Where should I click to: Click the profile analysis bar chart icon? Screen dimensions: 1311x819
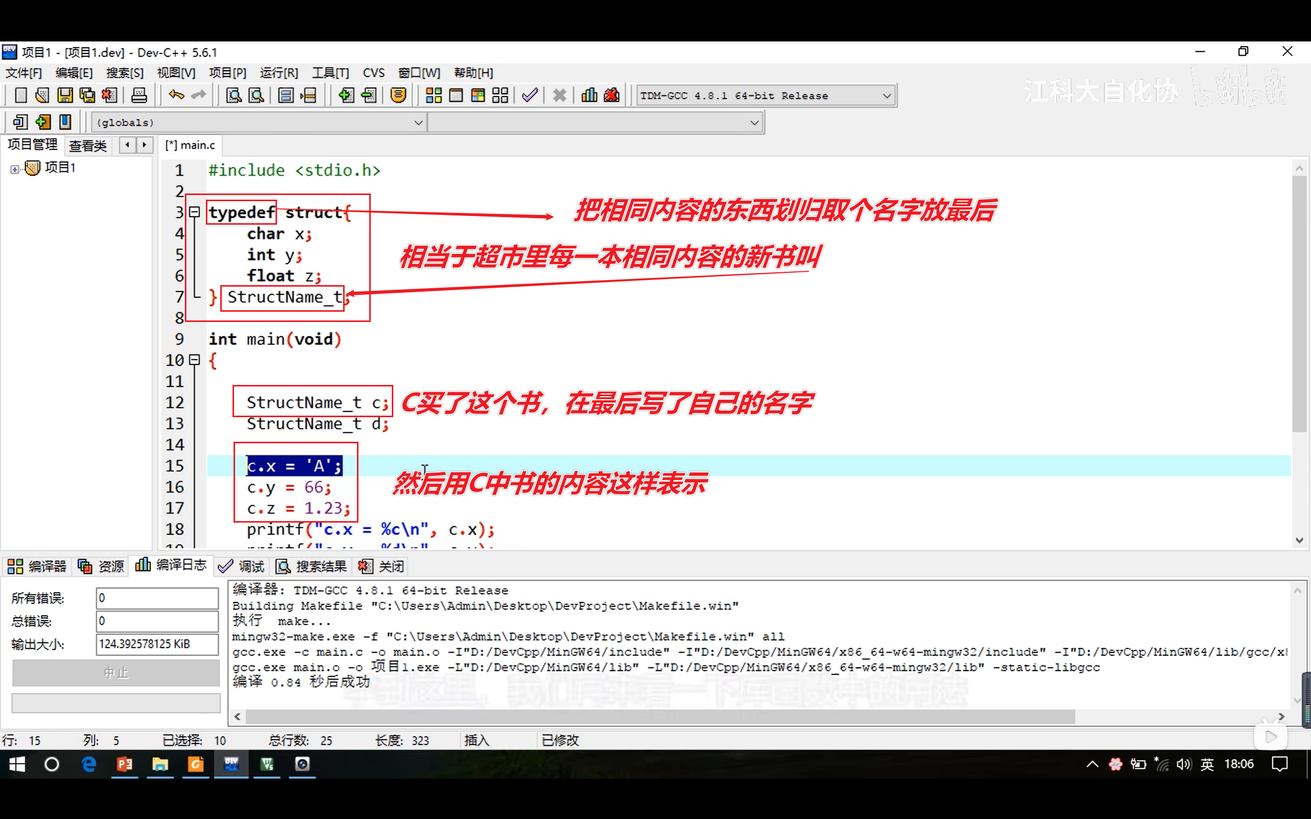(x=589, y=96)
